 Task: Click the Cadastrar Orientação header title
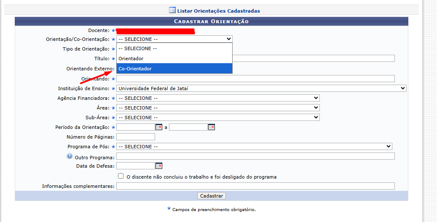point(211,21)
